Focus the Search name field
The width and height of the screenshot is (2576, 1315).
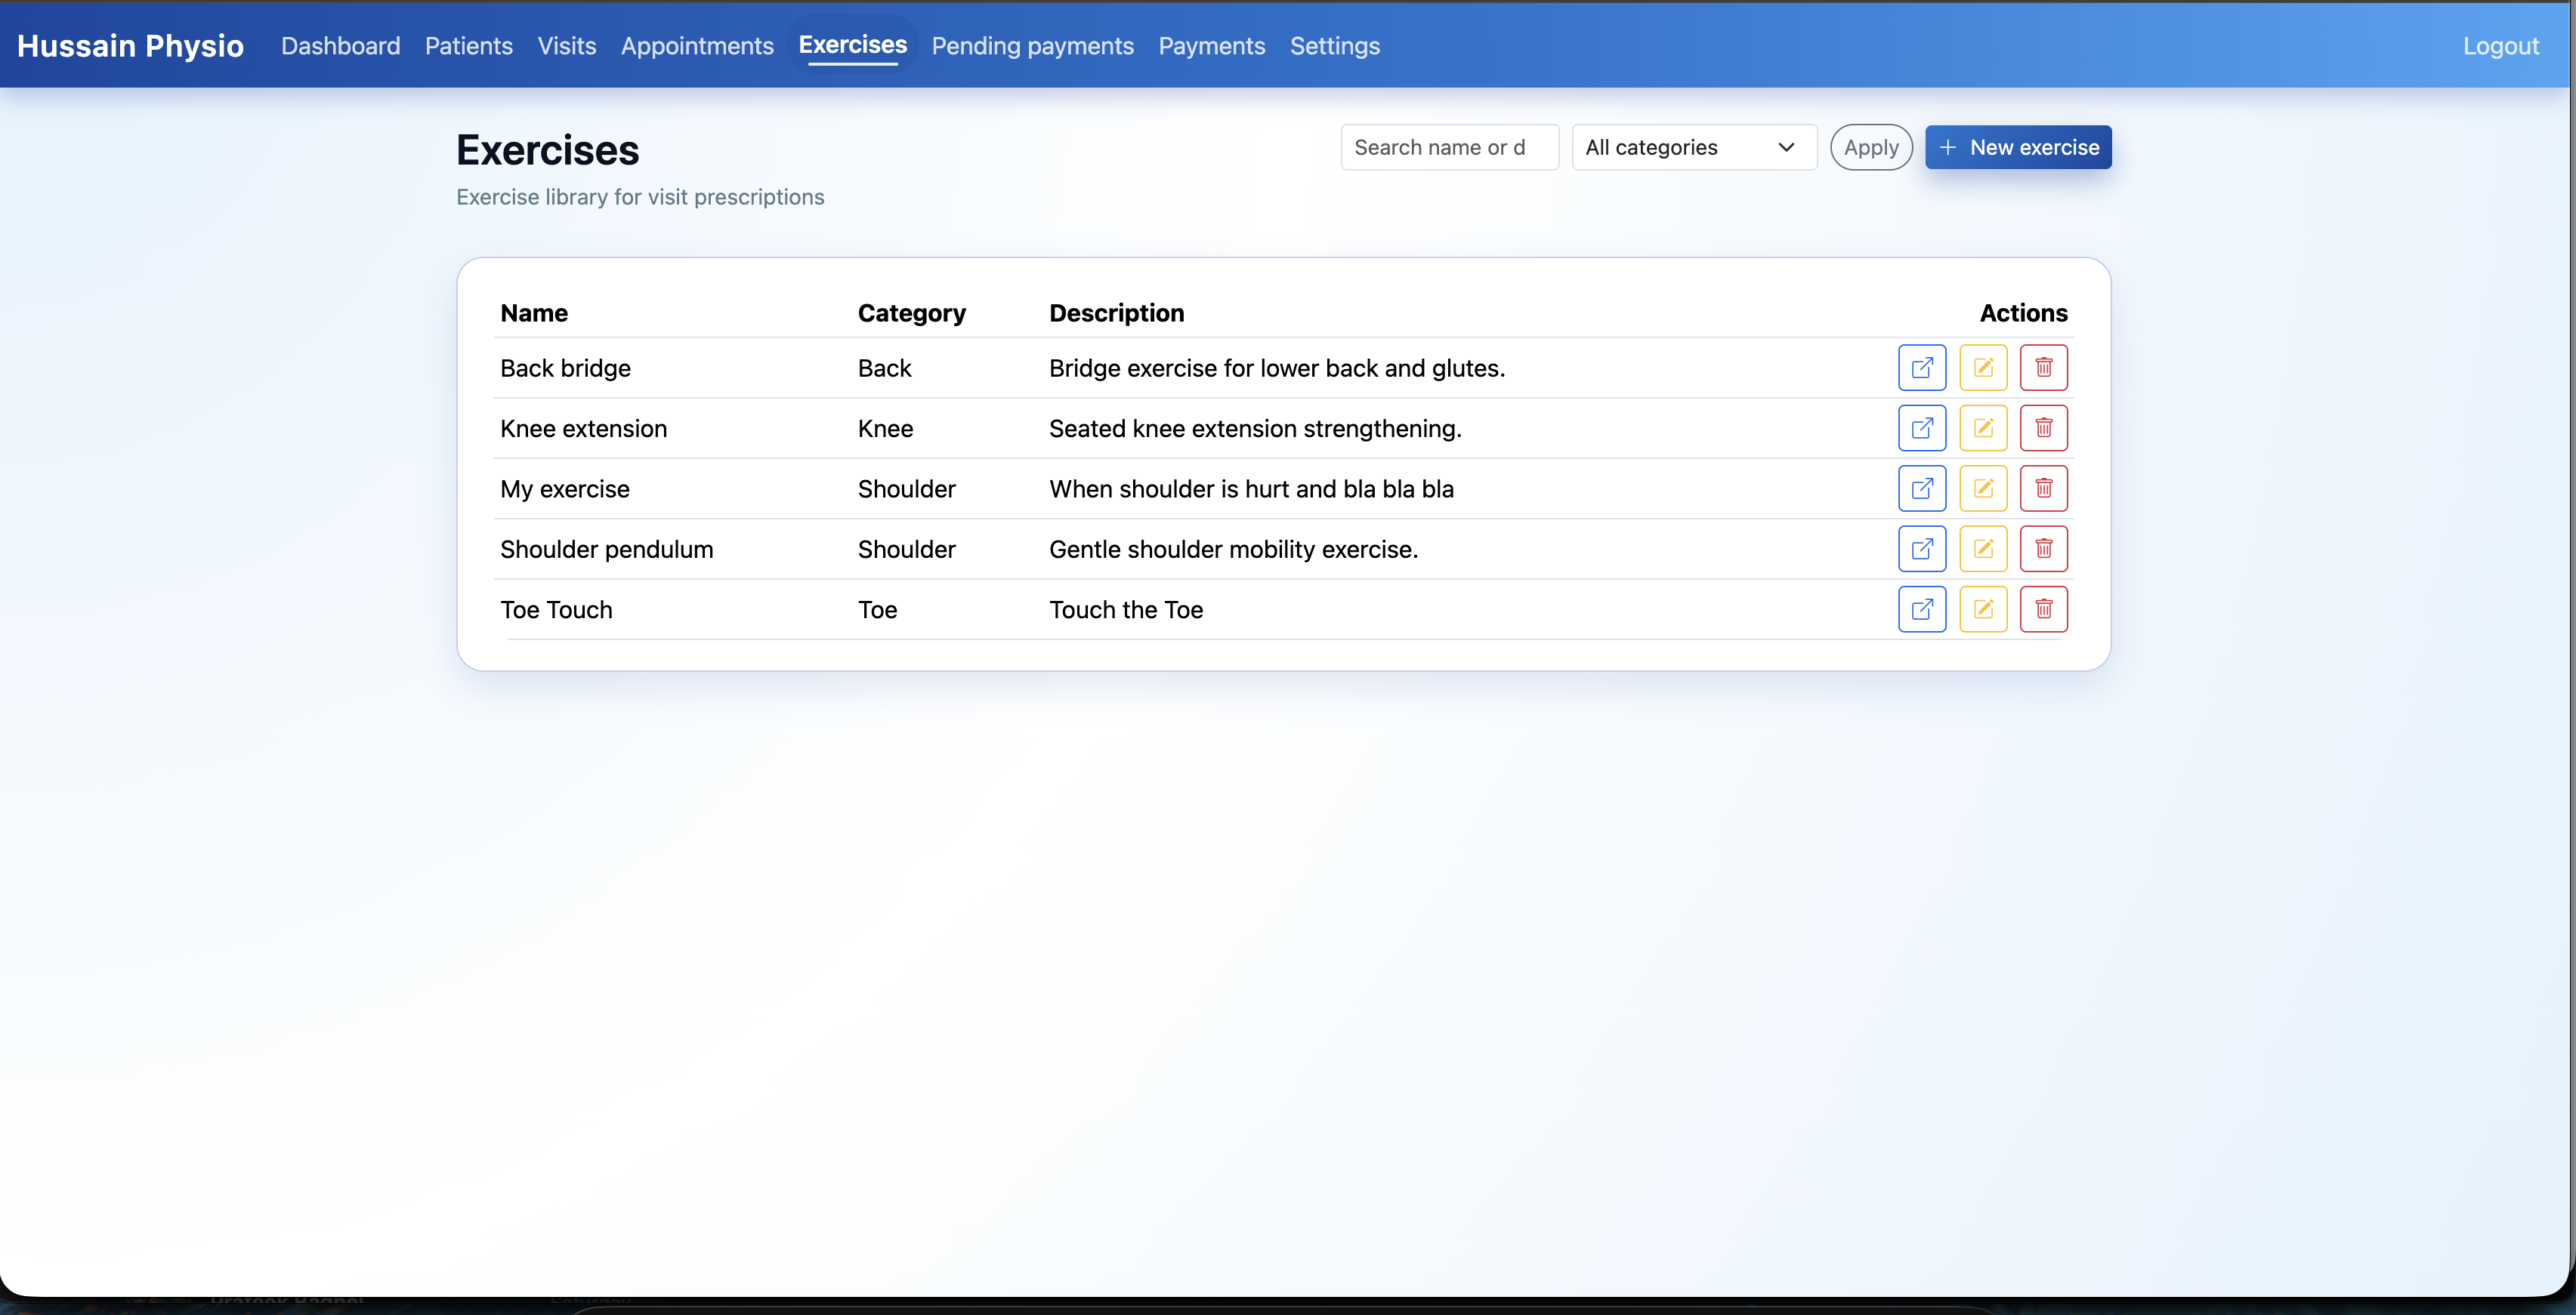pos(1448,148)
